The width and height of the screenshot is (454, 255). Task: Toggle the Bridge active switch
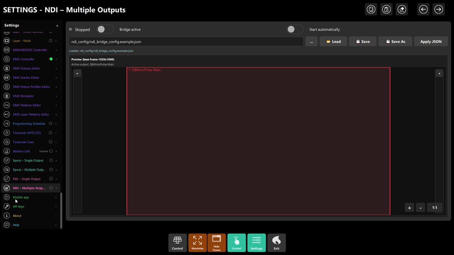point(105,29)
